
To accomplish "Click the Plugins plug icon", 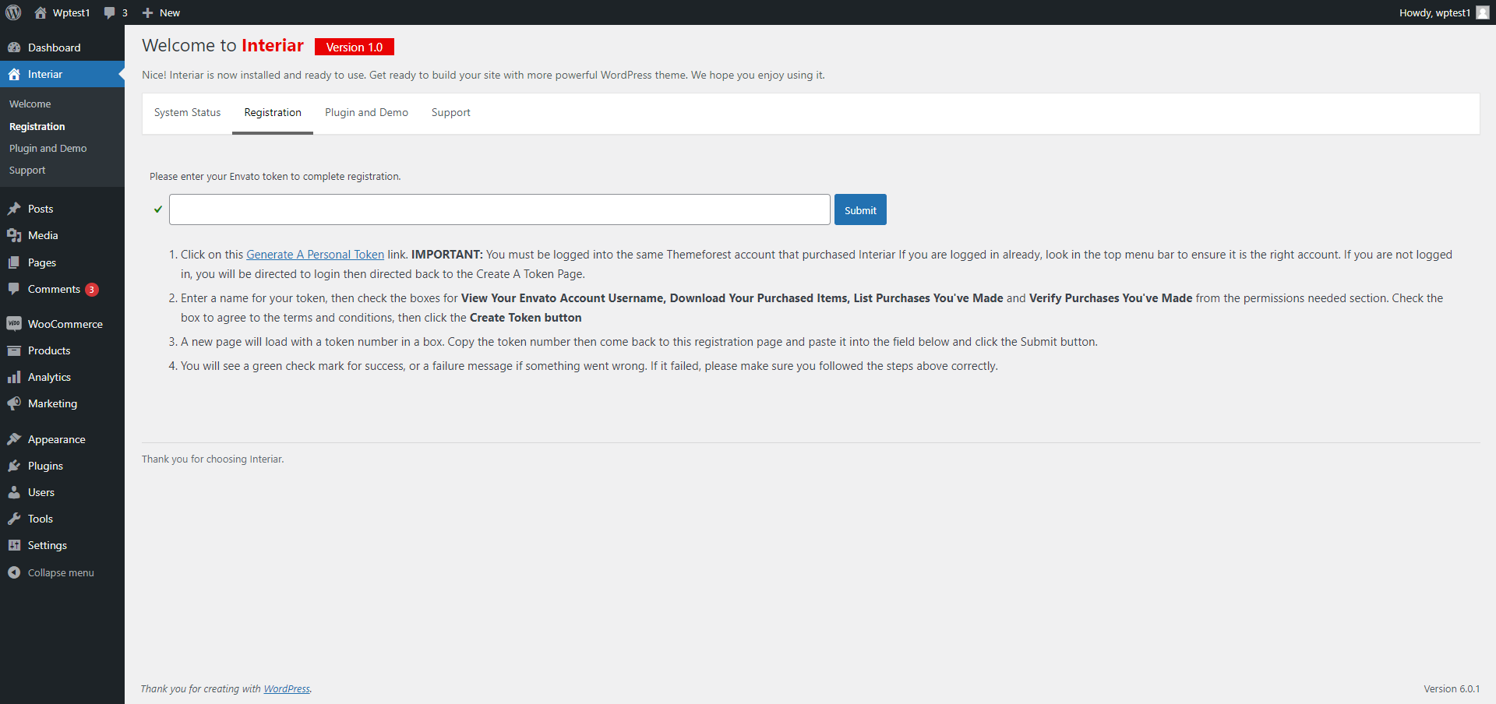I will point(14,466).
